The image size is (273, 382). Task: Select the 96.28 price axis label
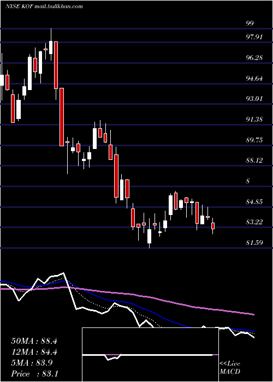[254, 58]
